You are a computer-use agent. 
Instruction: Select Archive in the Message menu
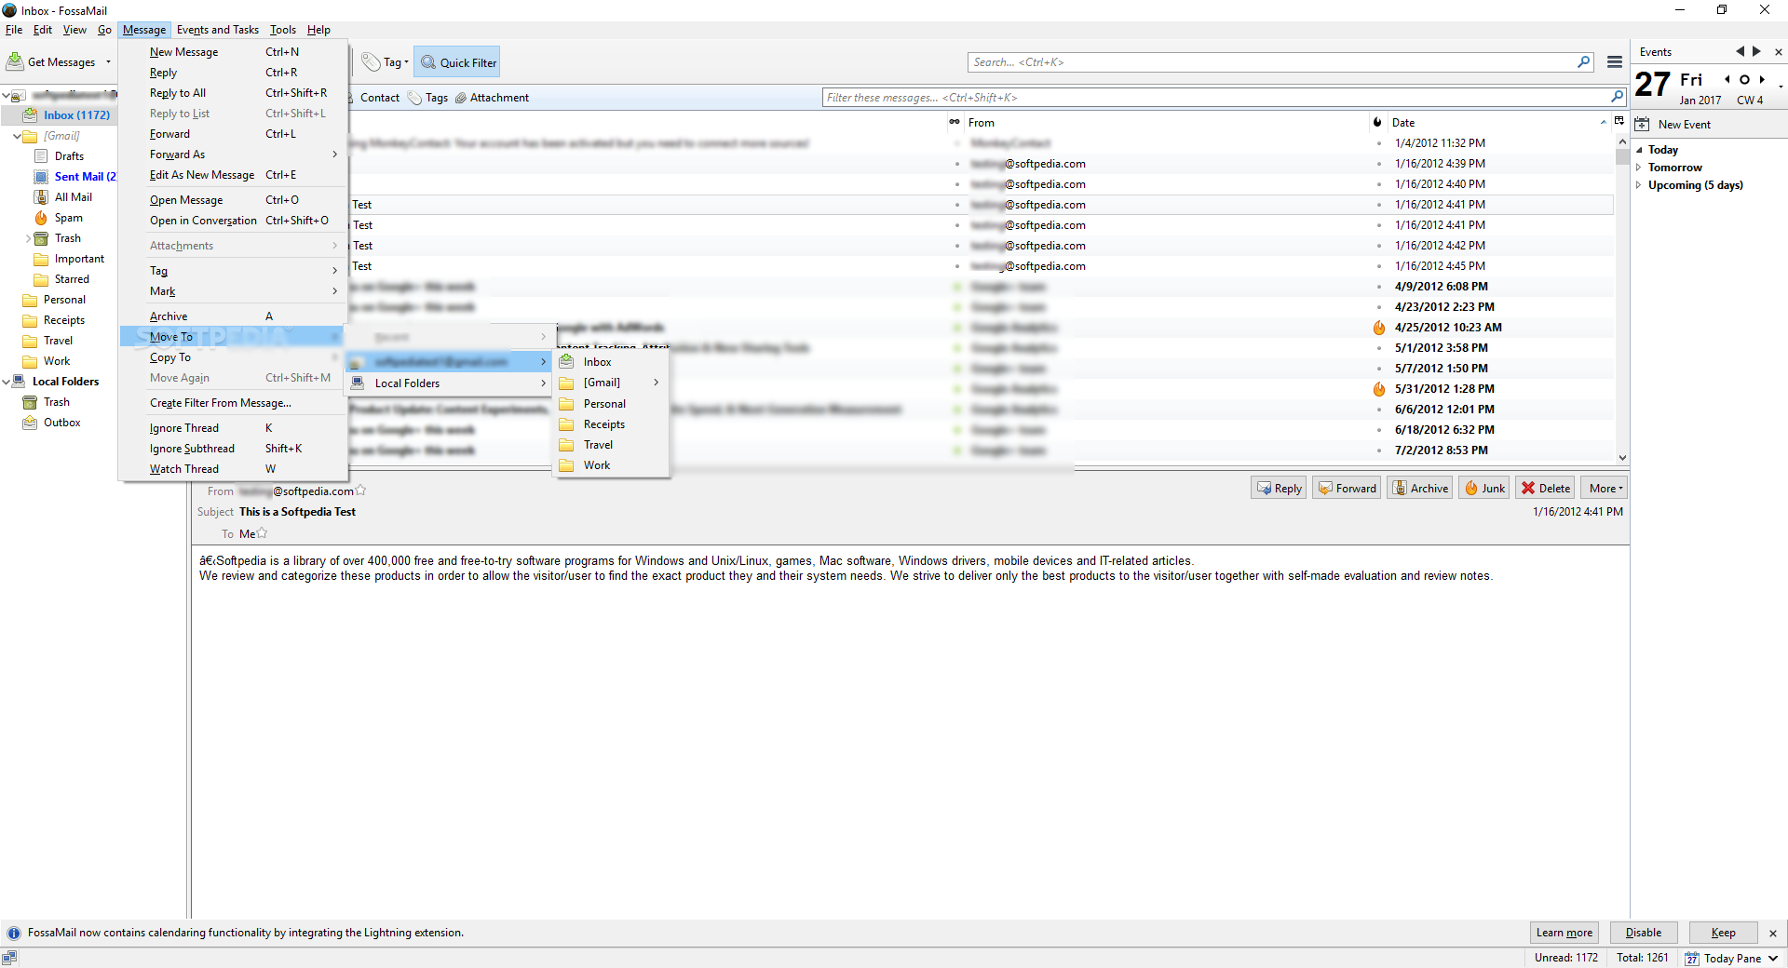[x=234, y=316]
